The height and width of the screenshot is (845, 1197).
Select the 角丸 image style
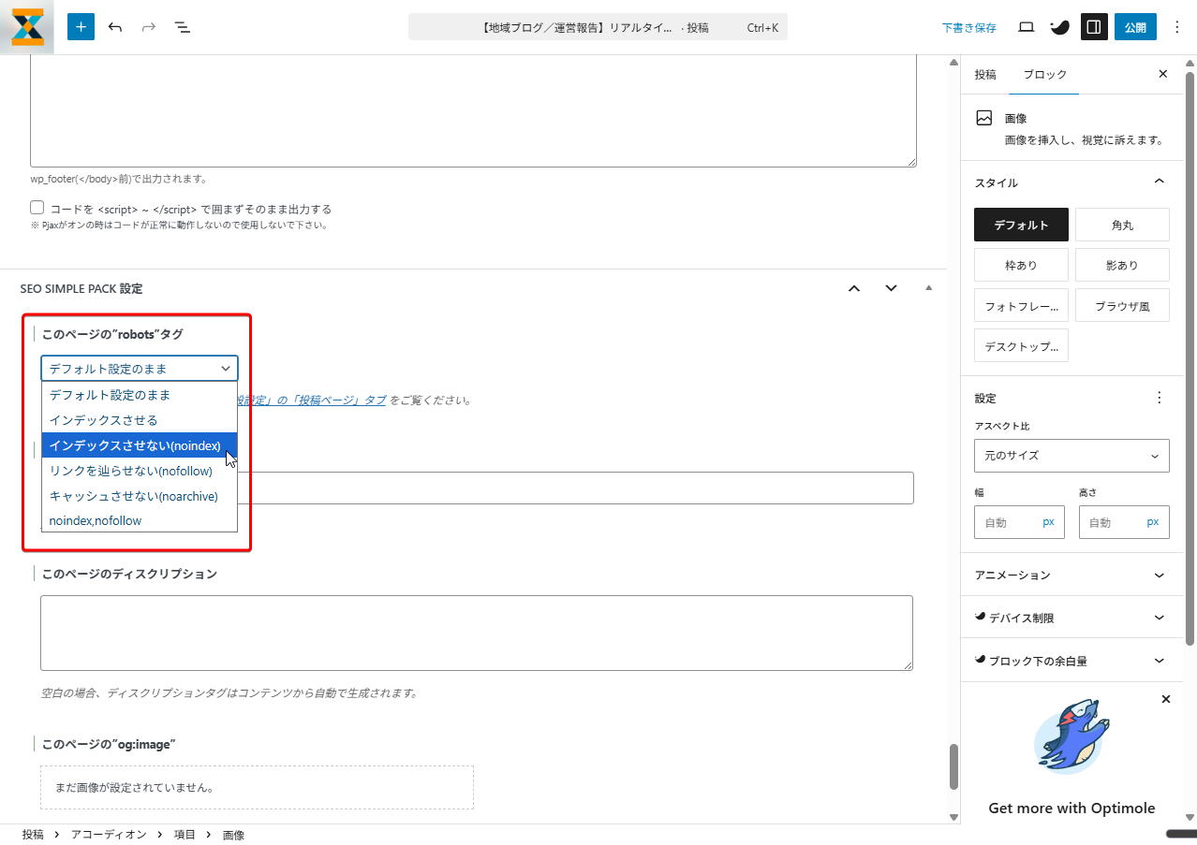click(x=1122, y=225)
